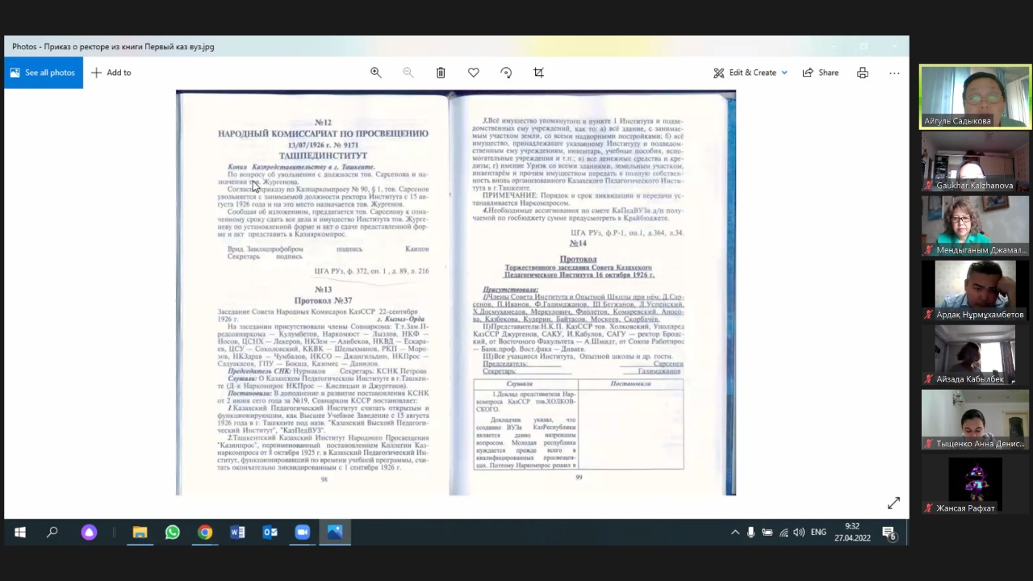Screen dimensions: 1033x581
Task: Click the Постановили table column header
Action: click(630, 384)
